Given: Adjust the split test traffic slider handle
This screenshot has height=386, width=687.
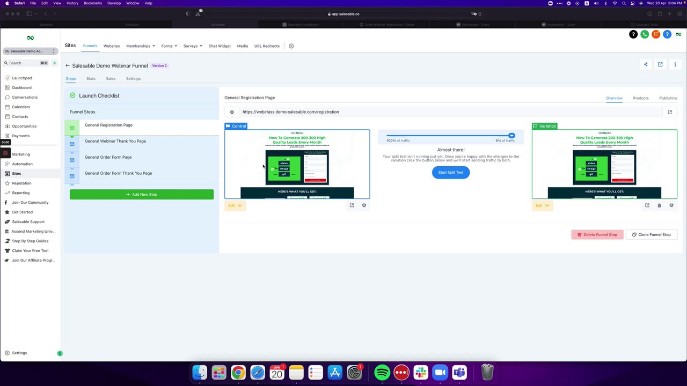Looking at the screenshot, I should (x=511, y=136).
